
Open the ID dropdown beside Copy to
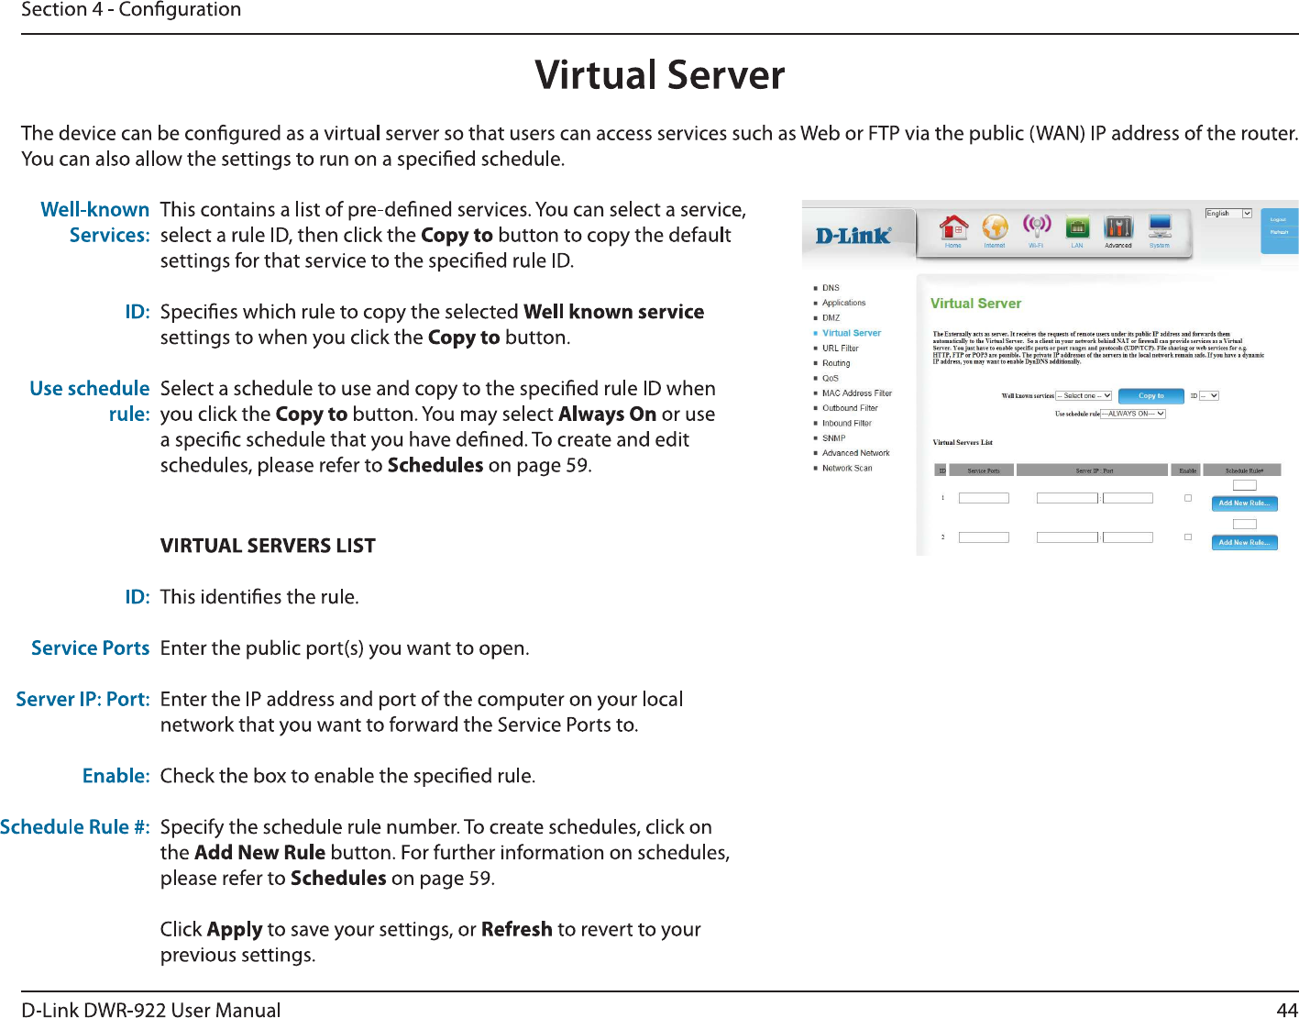point(1209,396)
